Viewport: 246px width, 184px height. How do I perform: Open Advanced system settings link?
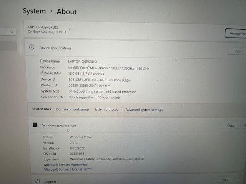[x=144, y=110]
